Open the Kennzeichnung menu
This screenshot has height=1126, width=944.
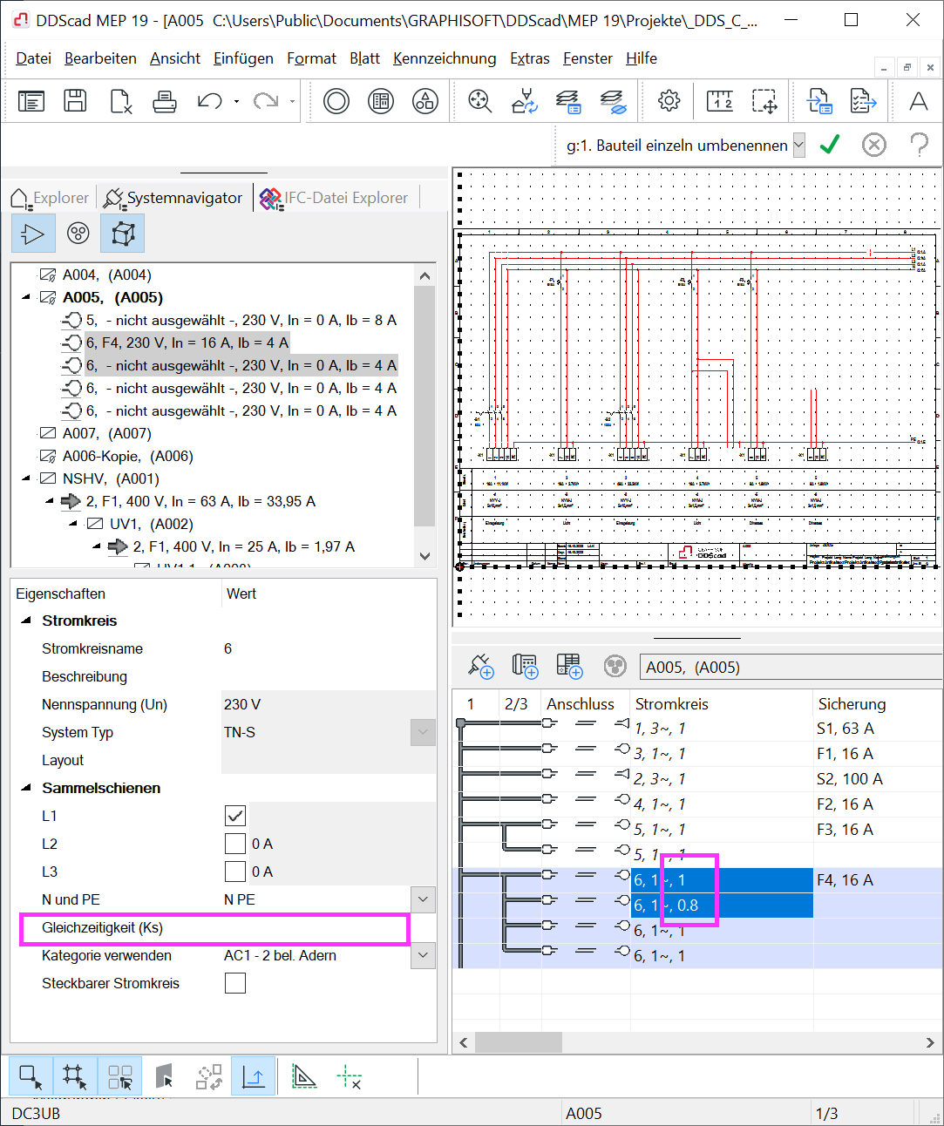pyautogui.click(x=445, y=58)
